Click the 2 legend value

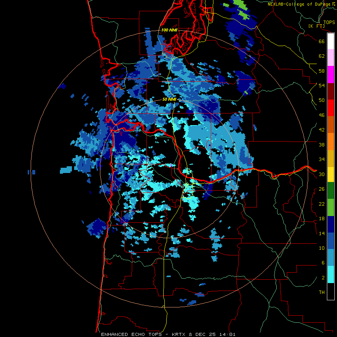323,278
